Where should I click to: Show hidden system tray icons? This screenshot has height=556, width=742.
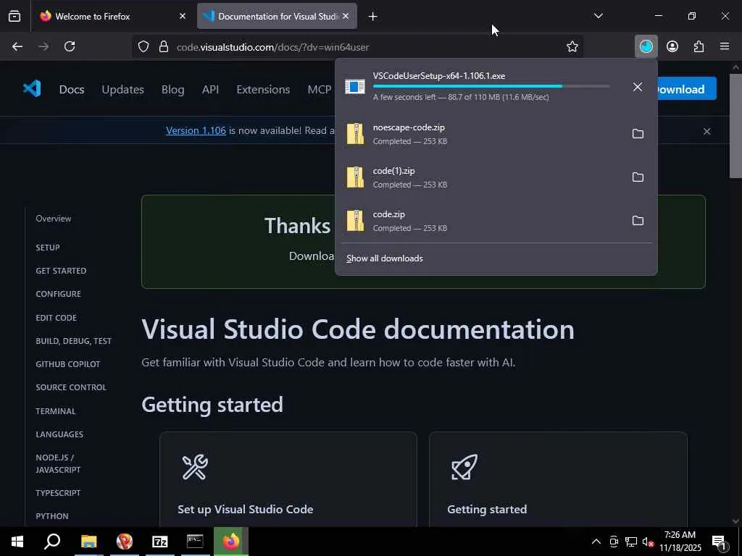(x=596, y=542)
